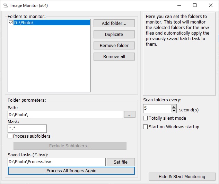Decrease scan interval with down arrow

tap(174, 111)
